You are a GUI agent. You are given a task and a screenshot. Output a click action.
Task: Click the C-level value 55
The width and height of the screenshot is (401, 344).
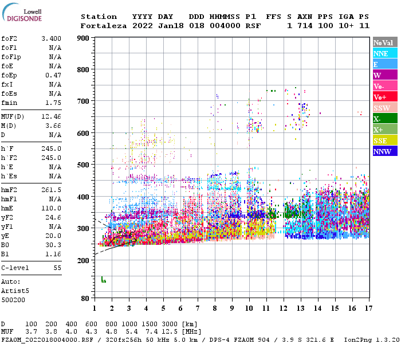57,268
